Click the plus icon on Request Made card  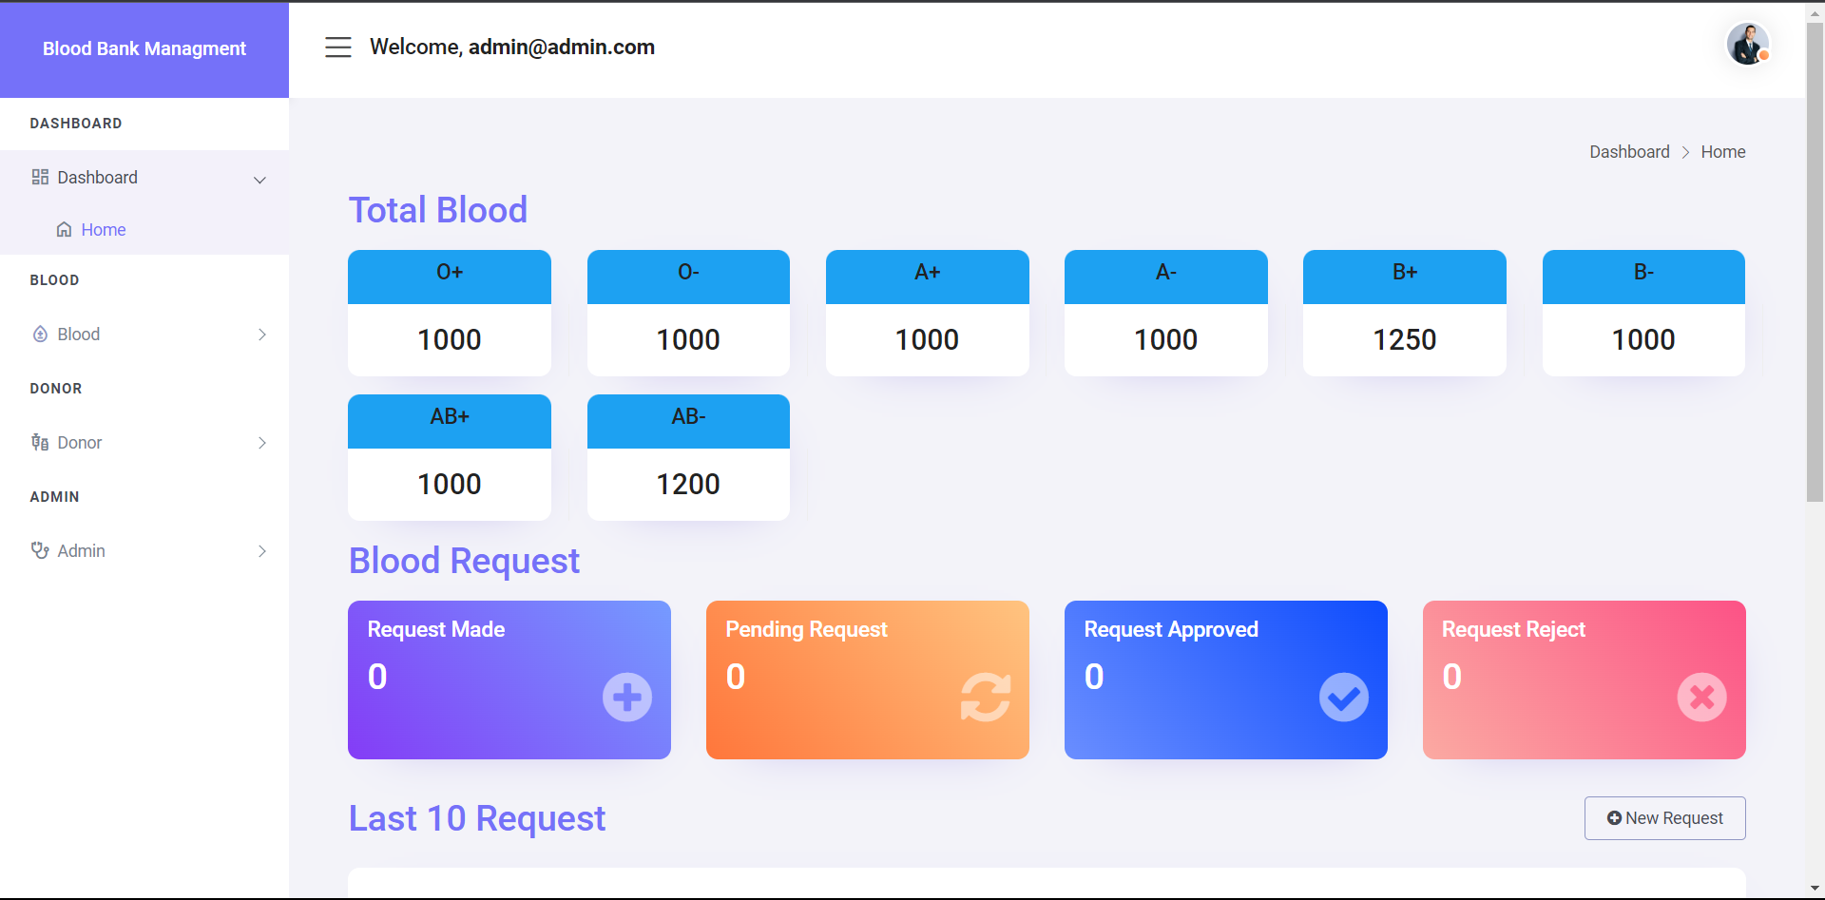click(626, 698)
